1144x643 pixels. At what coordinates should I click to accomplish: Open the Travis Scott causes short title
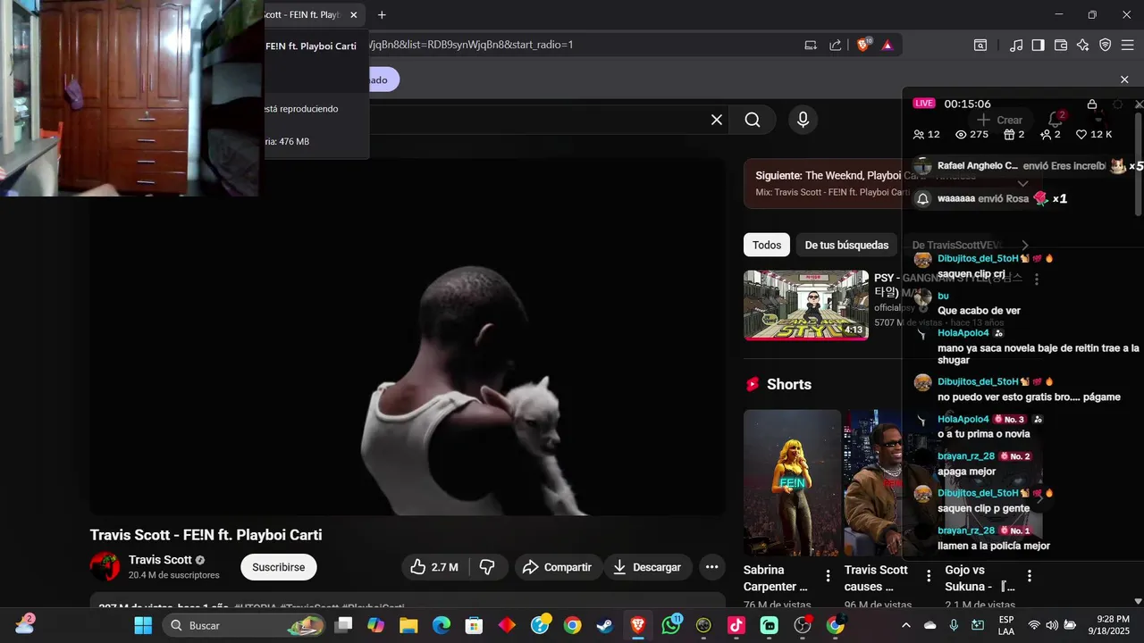[875, 578]
